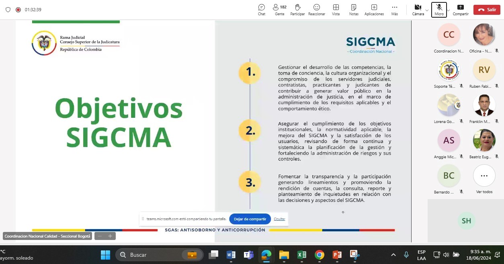Click the slide number 1 circle

250,72
